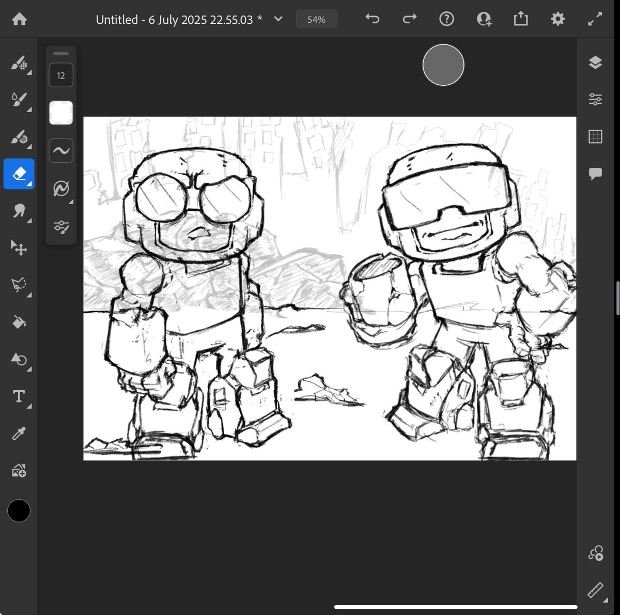Select the Pixel Brush tool
This screenshot has width=620, height=615.
click(x=19, y=64)
